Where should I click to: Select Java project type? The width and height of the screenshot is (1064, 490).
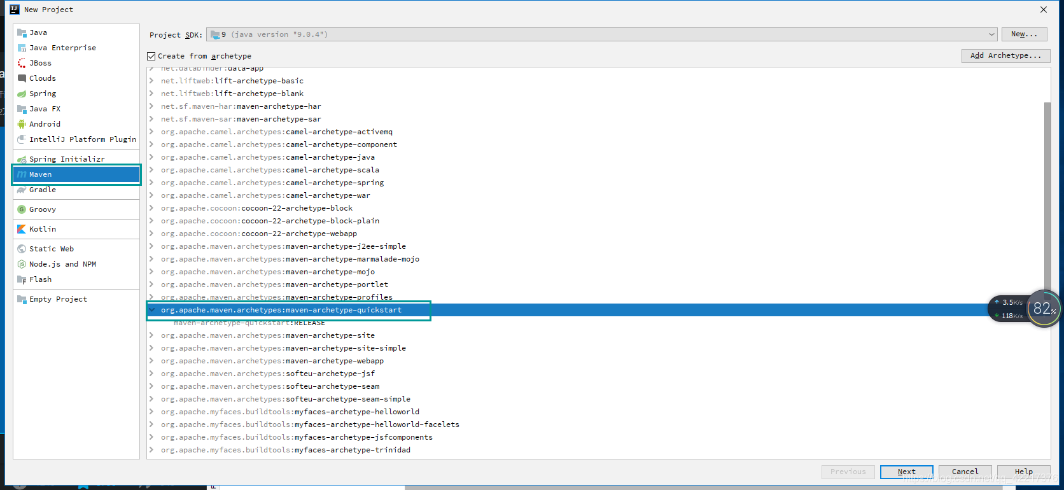point(76,32)
